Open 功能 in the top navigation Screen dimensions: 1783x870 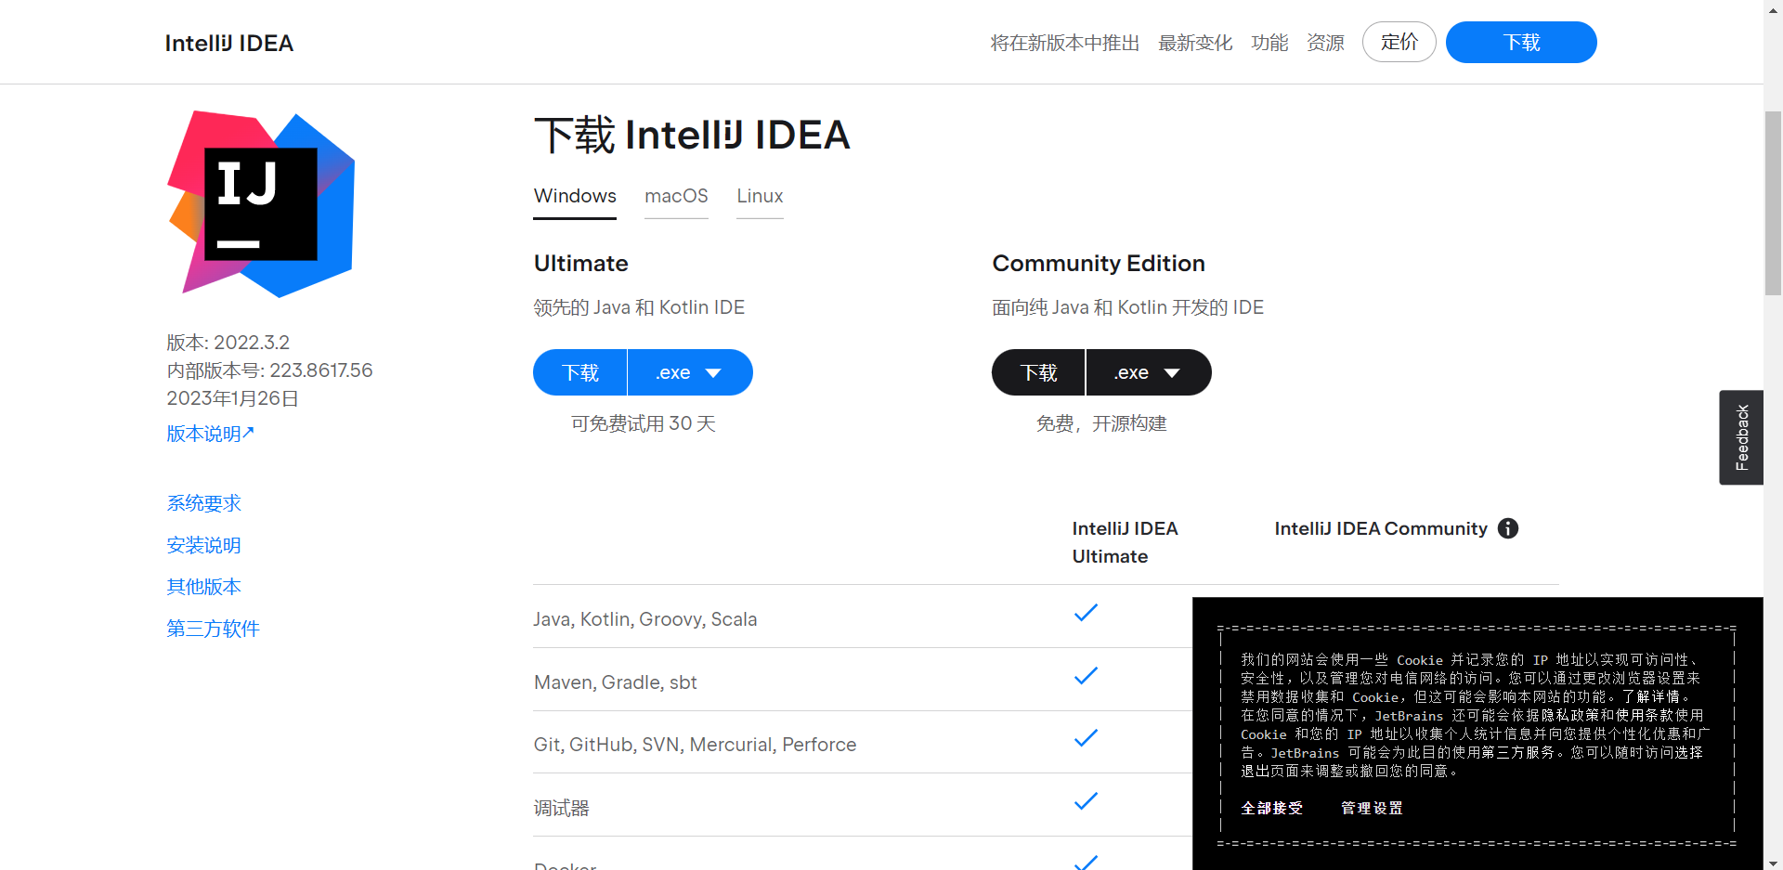pyautogui.click(x=1269, y=43)
